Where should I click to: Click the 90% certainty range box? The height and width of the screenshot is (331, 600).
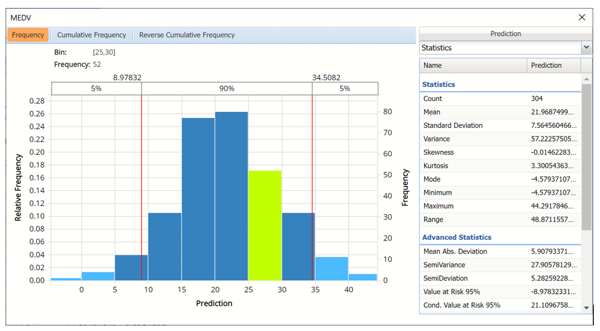pyautogui.click(x=227, y=89)
